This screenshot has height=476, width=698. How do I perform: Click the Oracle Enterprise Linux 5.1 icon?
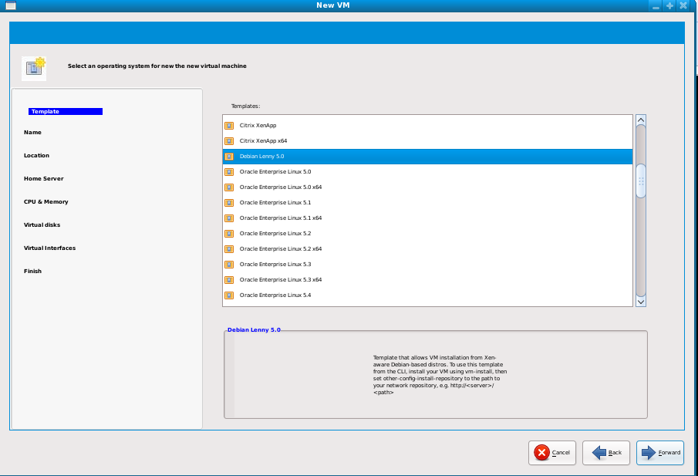click(x=228, y=202)
